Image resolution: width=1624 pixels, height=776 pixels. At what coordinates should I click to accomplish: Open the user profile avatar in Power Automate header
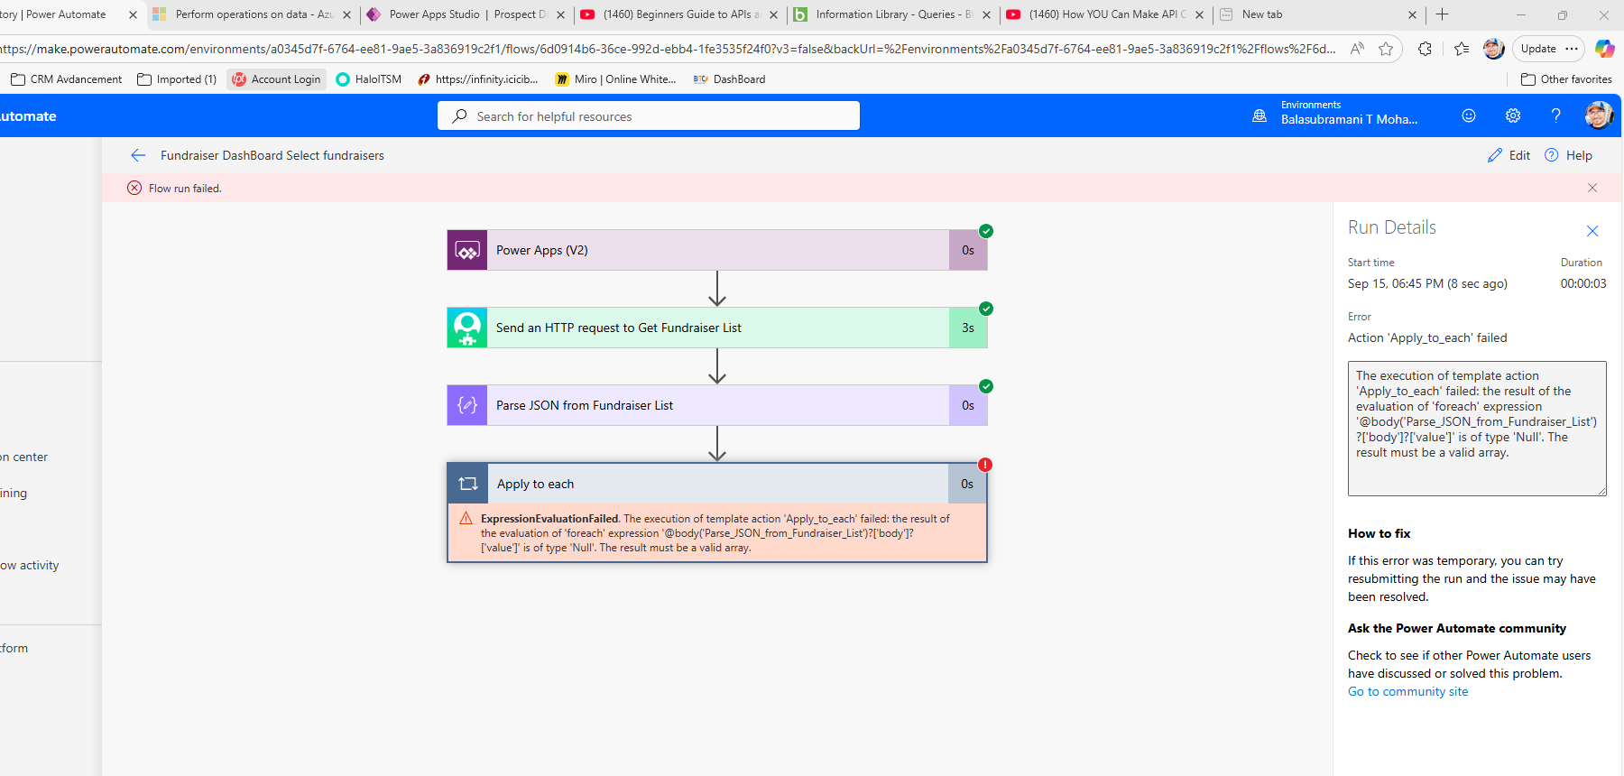coord(1599,115)
